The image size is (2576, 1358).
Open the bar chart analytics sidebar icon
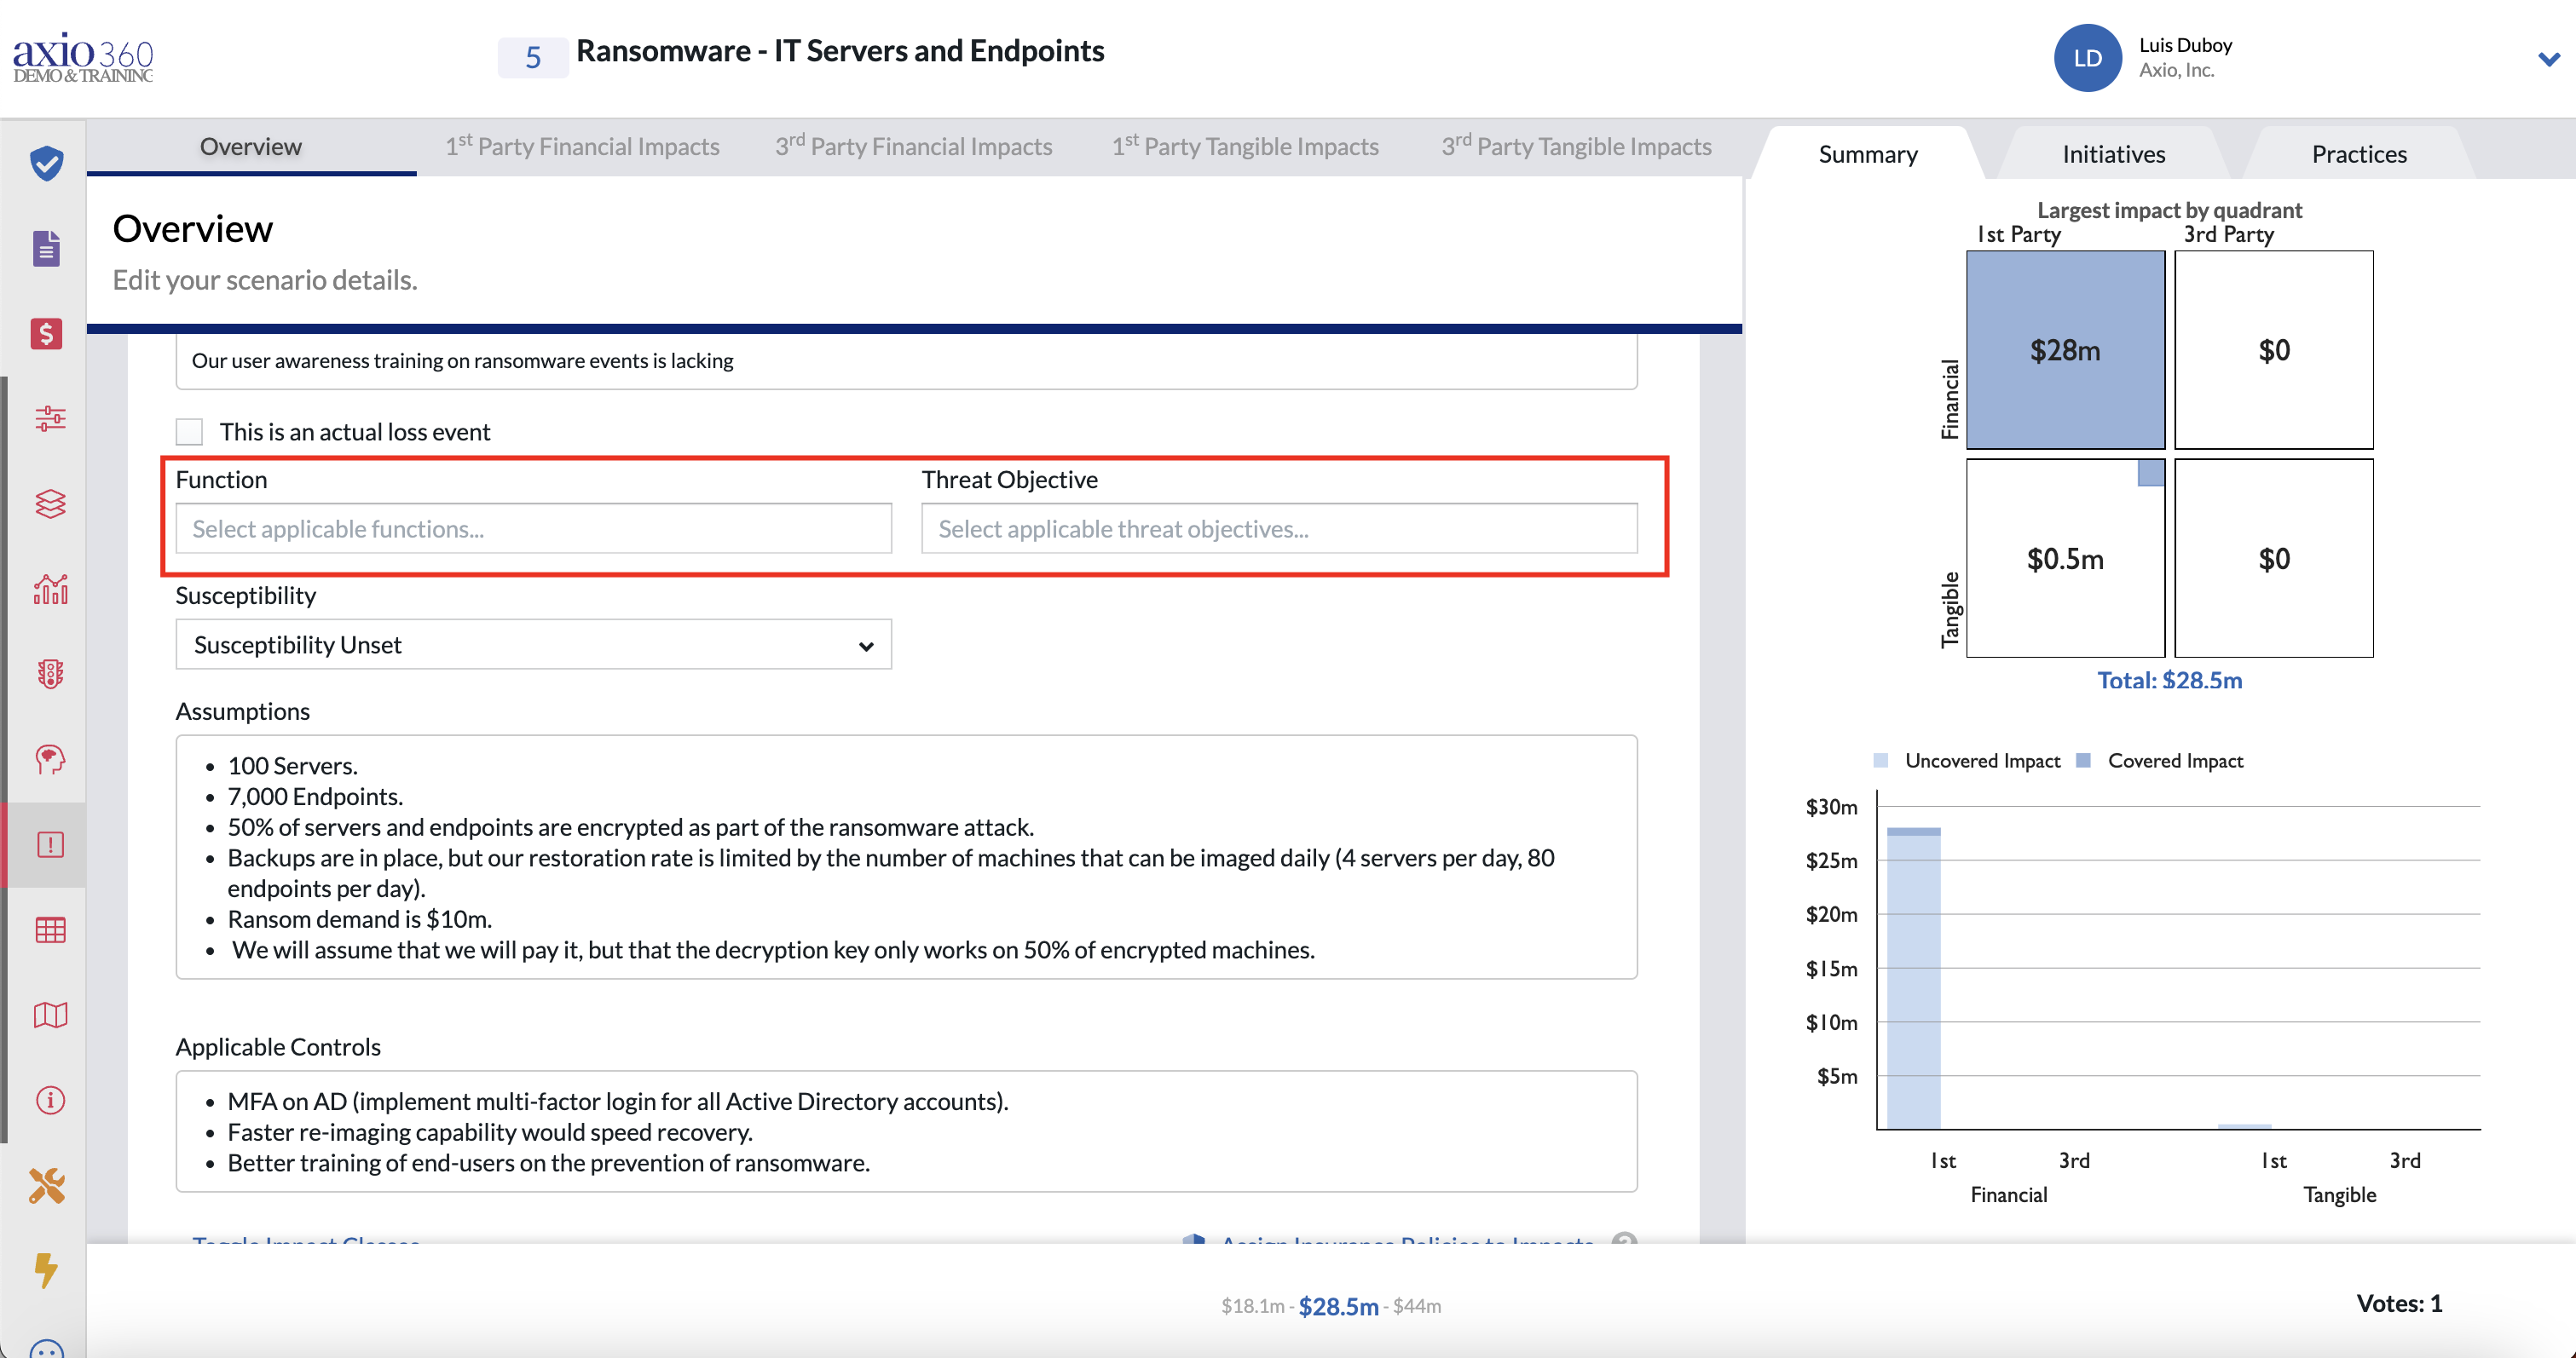pos(50,589)
